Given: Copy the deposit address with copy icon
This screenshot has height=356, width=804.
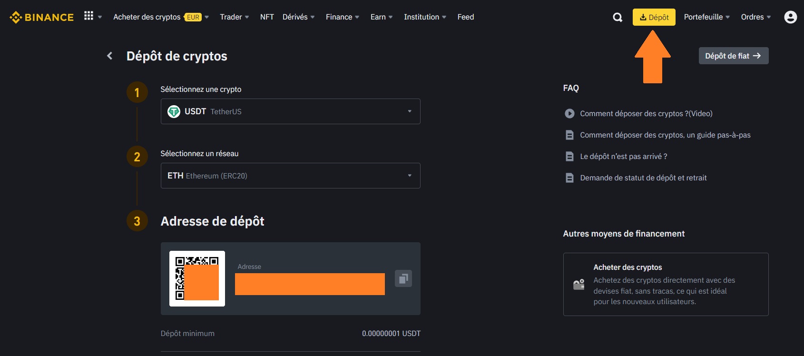Looking at the screenshot, I should click(x=403, y=278).
